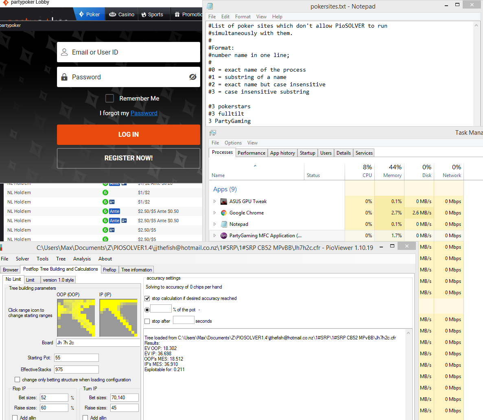483x420 pixels.
Task: Switch to Tree information tab
Action: pyautogui.click(x=136, y=270)
